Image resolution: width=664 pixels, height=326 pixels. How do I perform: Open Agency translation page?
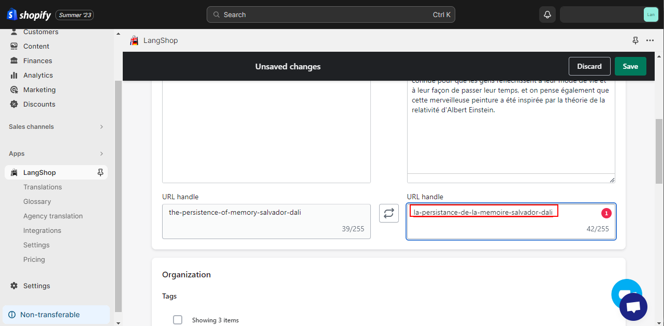53,216
